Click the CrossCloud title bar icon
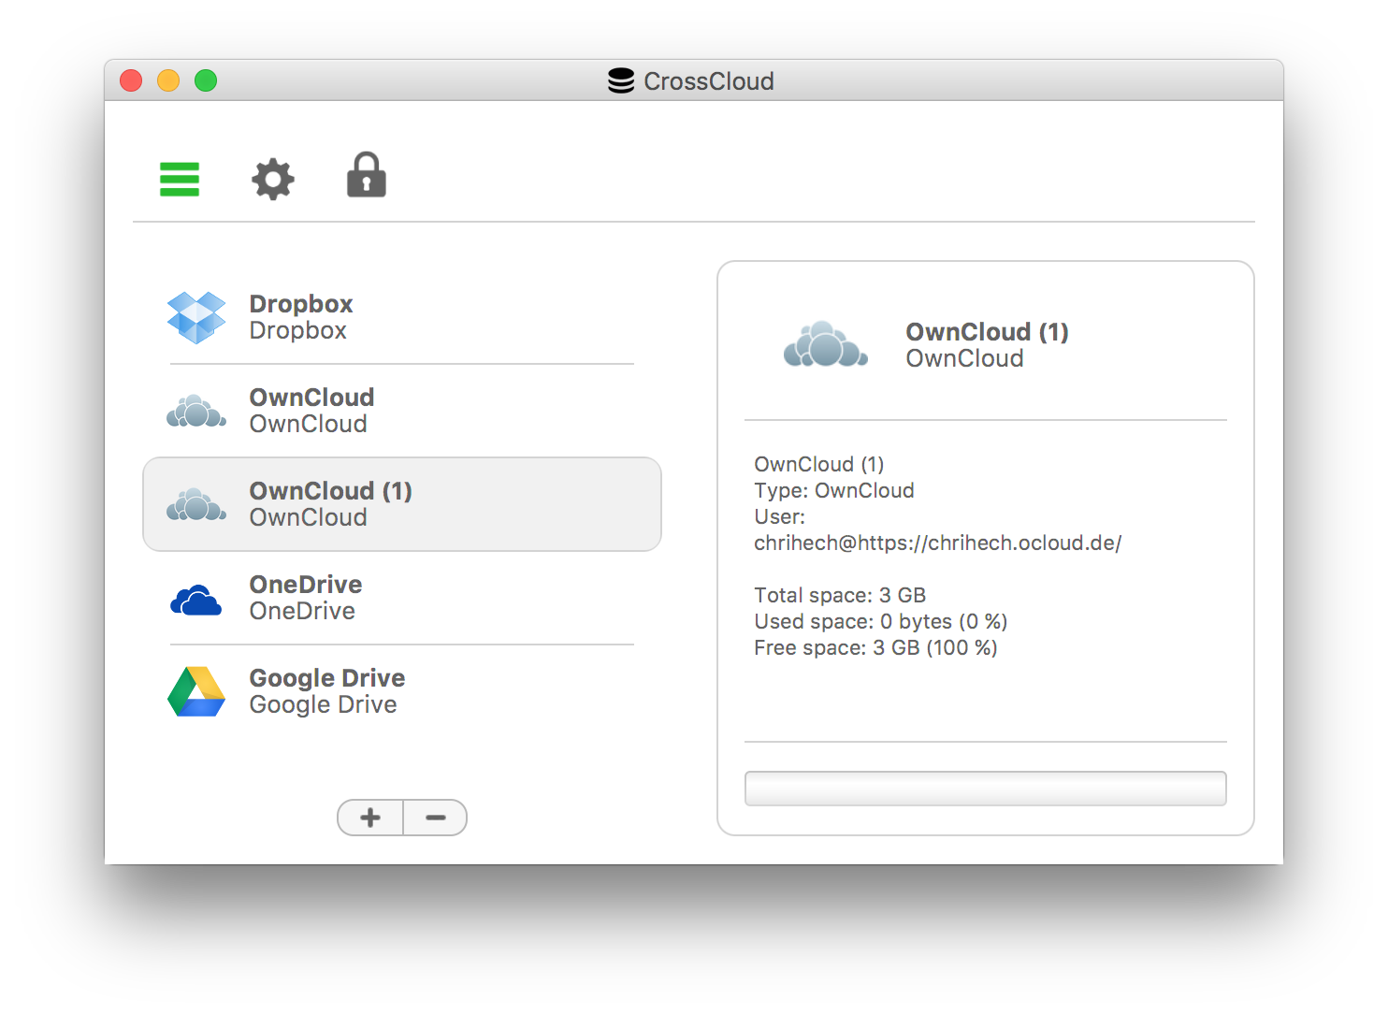 tap(621, 81)
